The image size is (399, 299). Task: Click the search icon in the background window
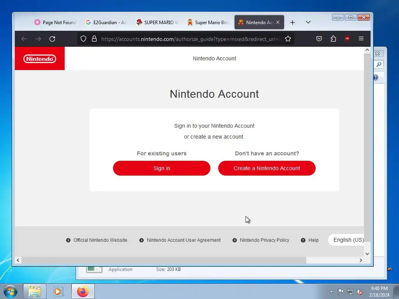pyautogui.click(x=379, y=64)
